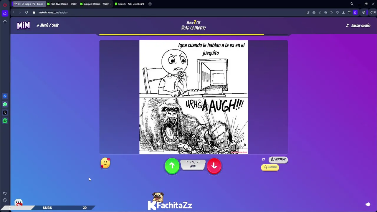This screenshot has width=377, height=212.
Task: Report the meme with the flag icon
Action: coord(264,160)
